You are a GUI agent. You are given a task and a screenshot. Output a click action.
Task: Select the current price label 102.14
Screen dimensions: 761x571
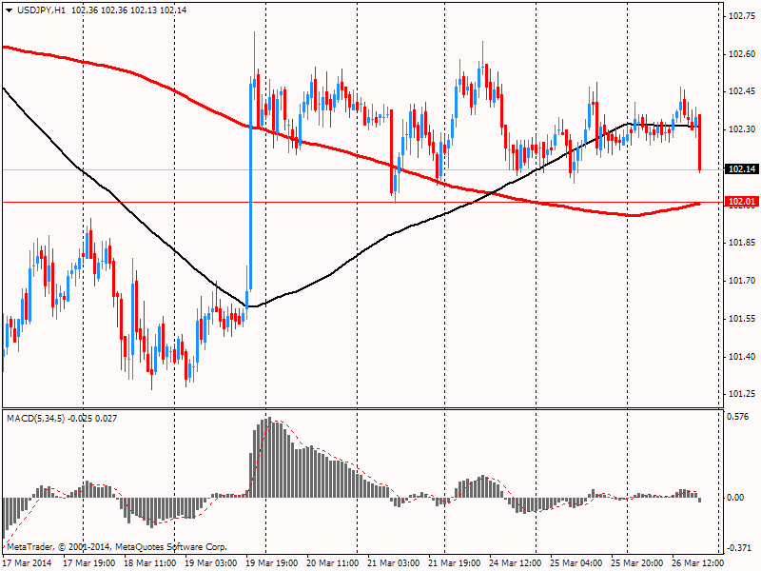coord(741,169)
